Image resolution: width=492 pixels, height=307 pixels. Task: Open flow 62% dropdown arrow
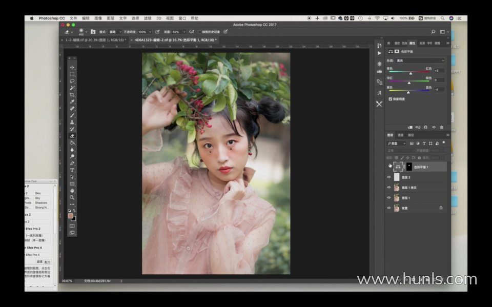[x=184, y=32]
